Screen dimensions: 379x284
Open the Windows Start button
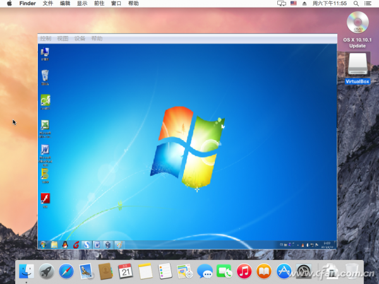tap(44, 245)
